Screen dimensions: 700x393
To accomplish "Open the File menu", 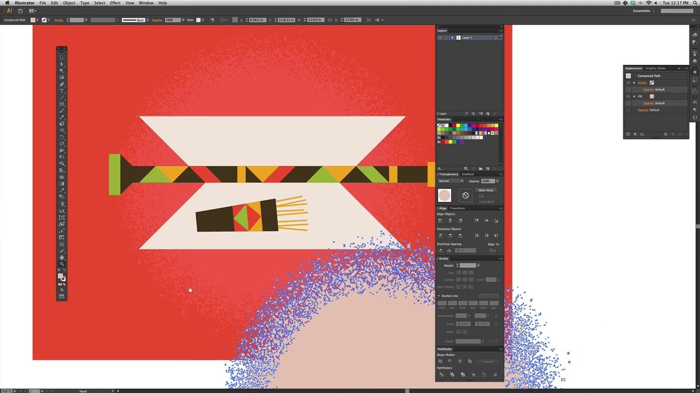I will click(x=42, y=3).
